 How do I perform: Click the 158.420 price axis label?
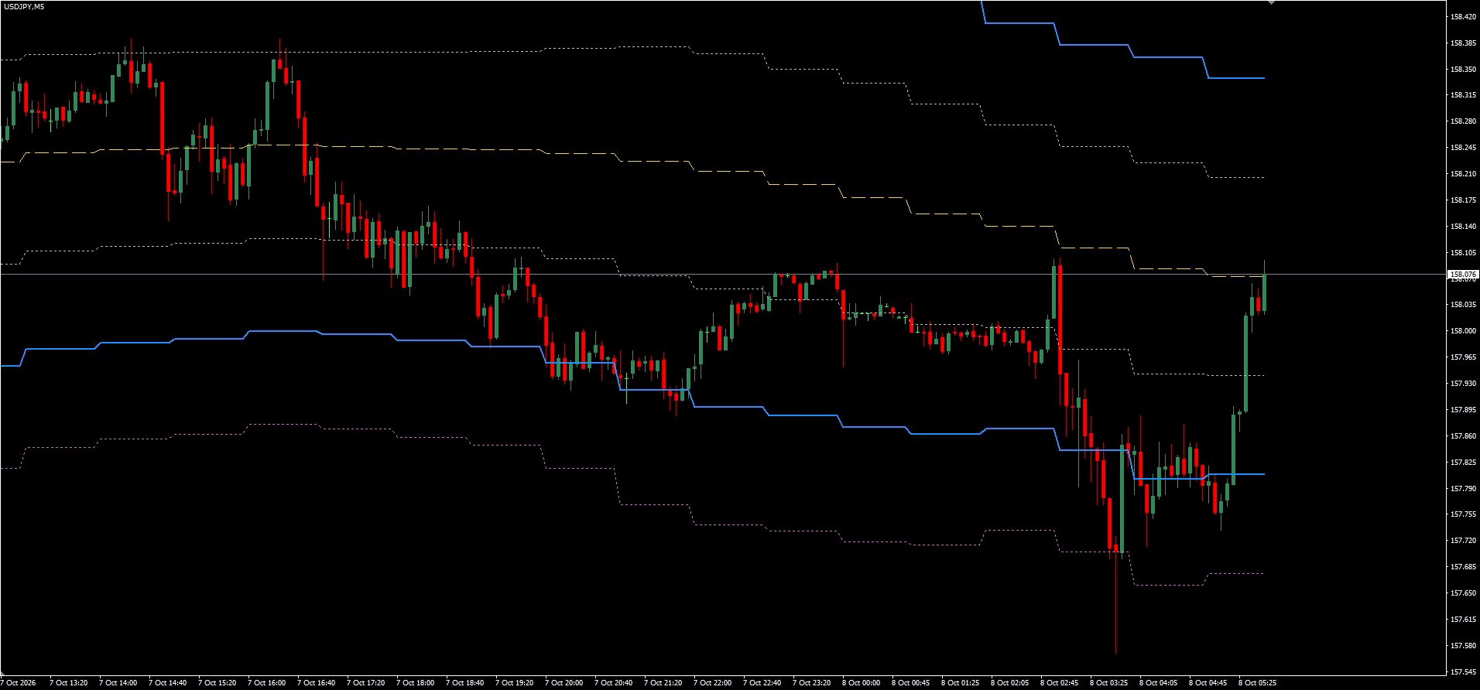point(1464,17)
